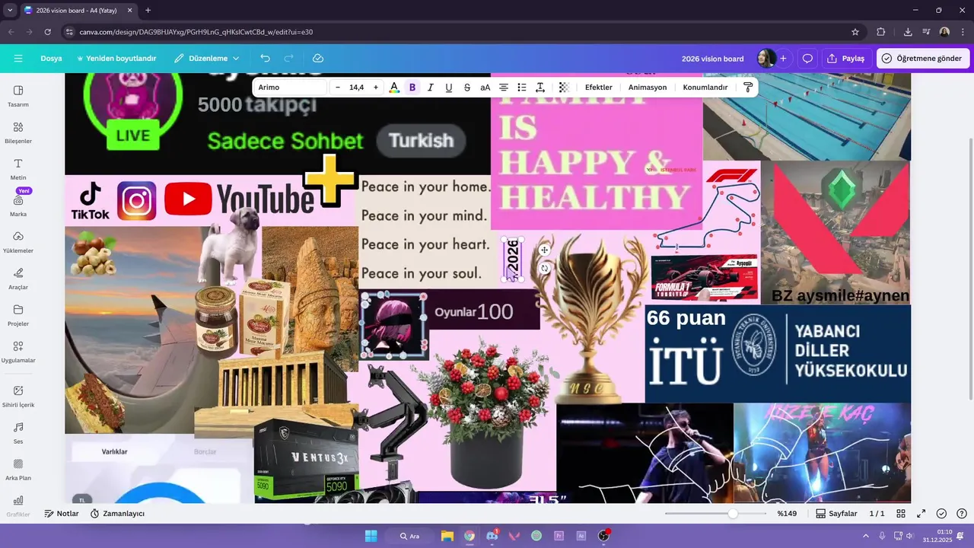Check the cloud save status icon
The image size is (974, 548).
[x=318, y=59]
